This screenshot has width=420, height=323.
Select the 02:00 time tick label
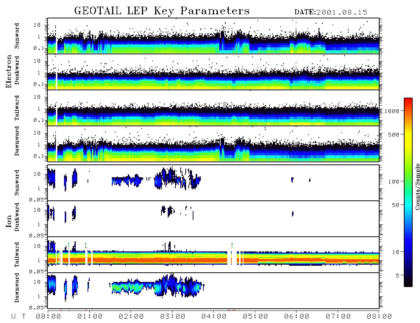(x=131, y=317)
